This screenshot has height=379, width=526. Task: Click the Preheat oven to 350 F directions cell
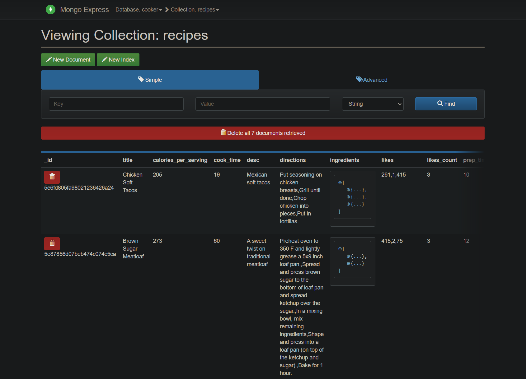(302, 307)
